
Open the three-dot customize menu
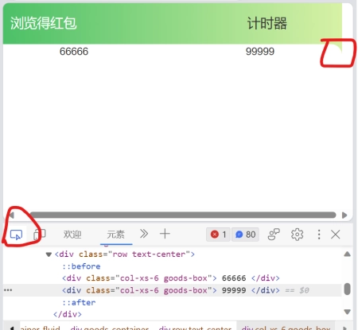319,235
